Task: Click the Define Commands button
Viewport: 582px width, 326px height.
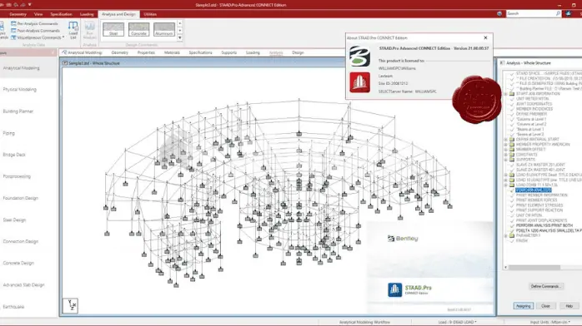Action: click(544, 286)
